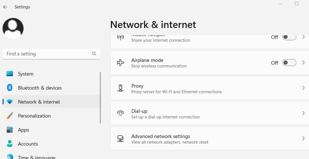
Task: Select System in the sidebar
Action: tap(26, 74)
